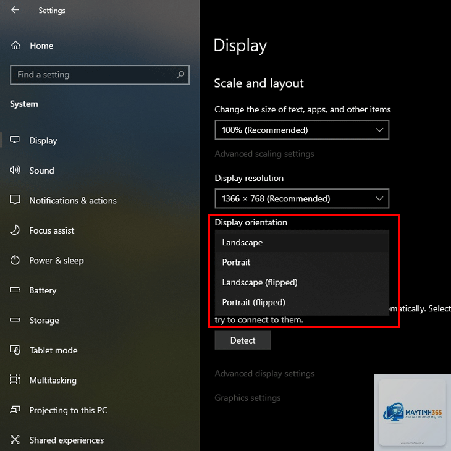Click the Power & sleep icon
451x451 pixels.
(x=15, y=260)
